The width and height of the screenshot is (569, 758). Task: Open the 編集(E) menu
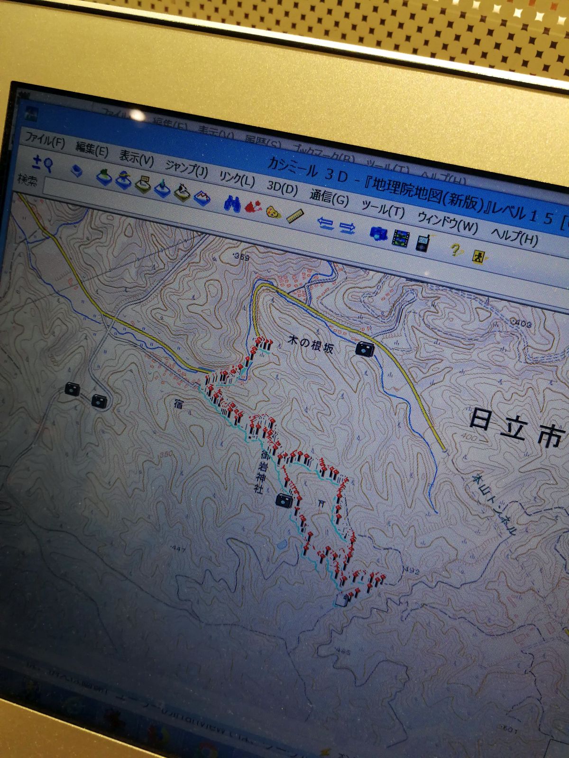click(x=92, y=150)
